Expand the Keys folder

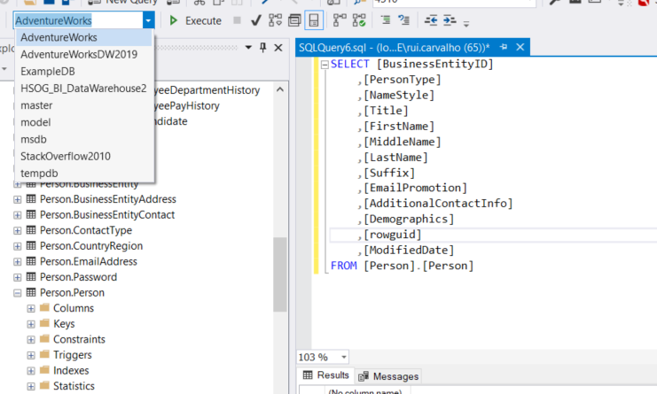coord(31,324)
